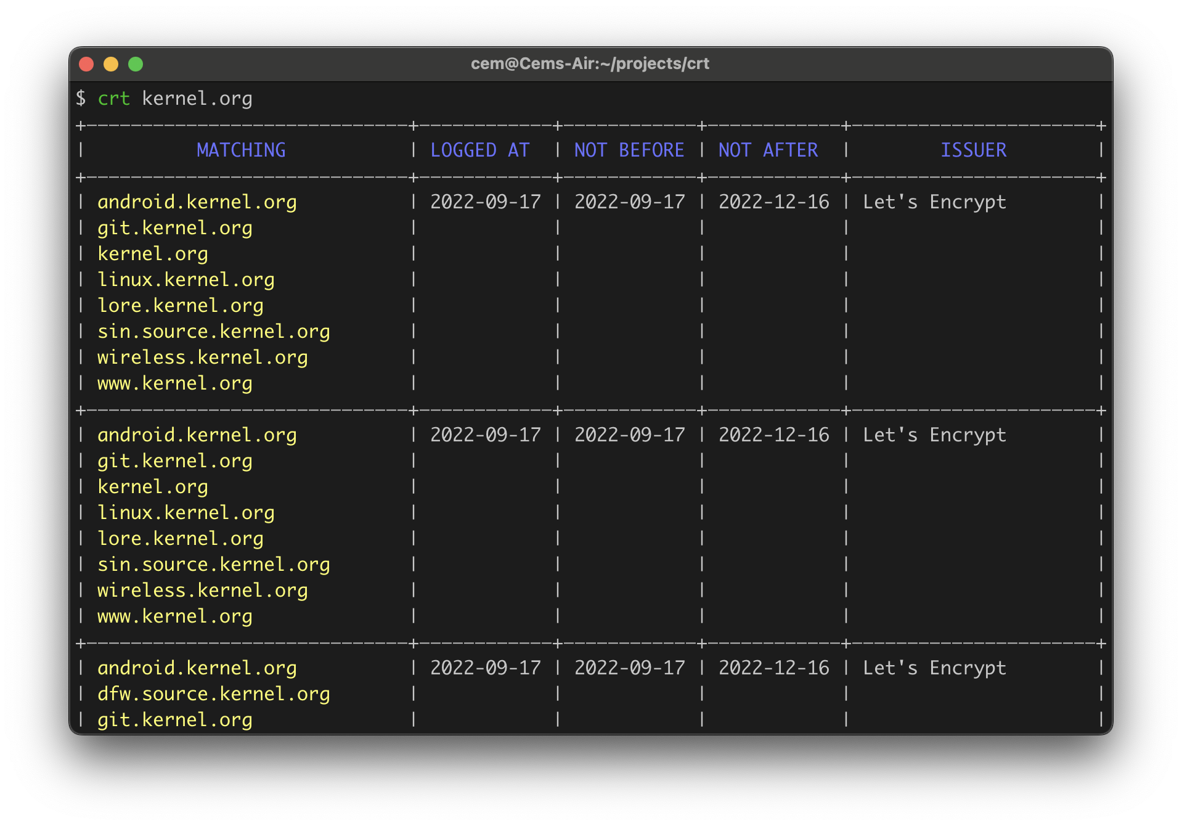The width and height of the screenshot is (1182, 826).
Task: Click the ISSUER column header
Action: pyautogui.click(x=973, y=150)
